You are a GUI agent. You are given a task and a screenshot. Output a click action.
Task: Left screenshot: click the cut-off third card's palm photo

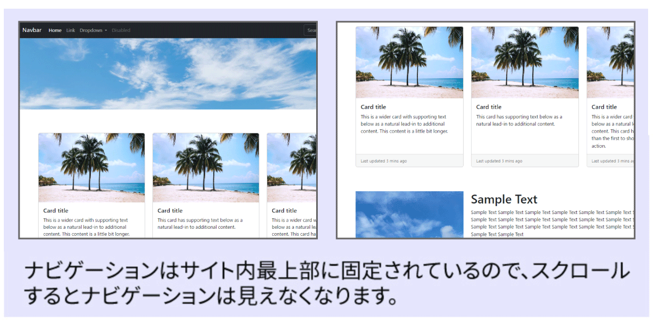[292, 168]
